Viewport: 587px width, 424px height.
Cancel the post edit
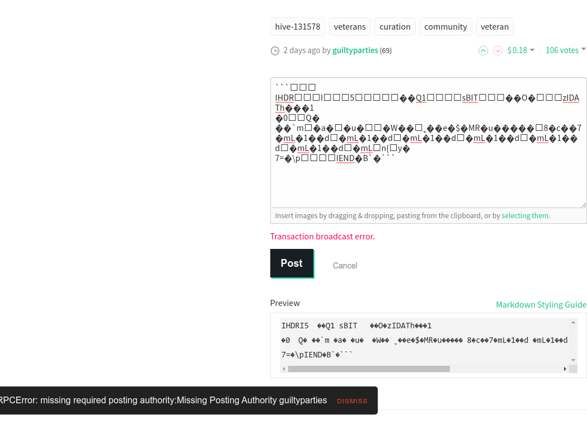[345, 266]
